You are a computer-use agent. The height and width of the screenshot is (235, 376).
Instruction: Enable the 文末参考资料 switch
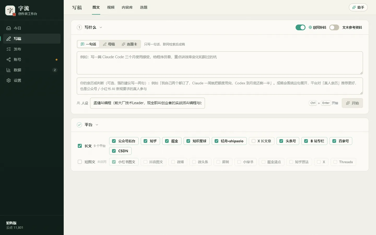(x=334, y=27)
